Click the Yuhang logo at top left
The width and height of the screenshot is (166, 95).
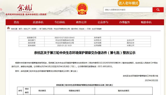[x=25, y=8]
